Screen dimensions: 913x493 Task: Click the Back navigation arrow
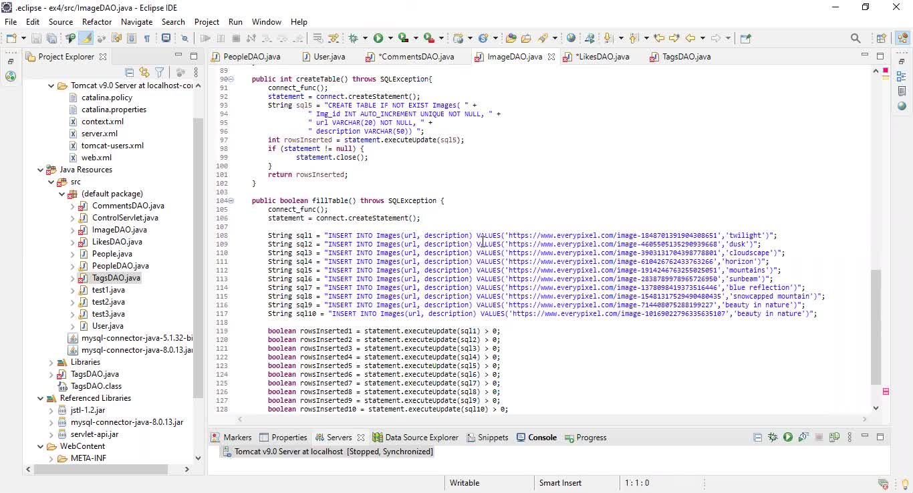pos(690,38)
